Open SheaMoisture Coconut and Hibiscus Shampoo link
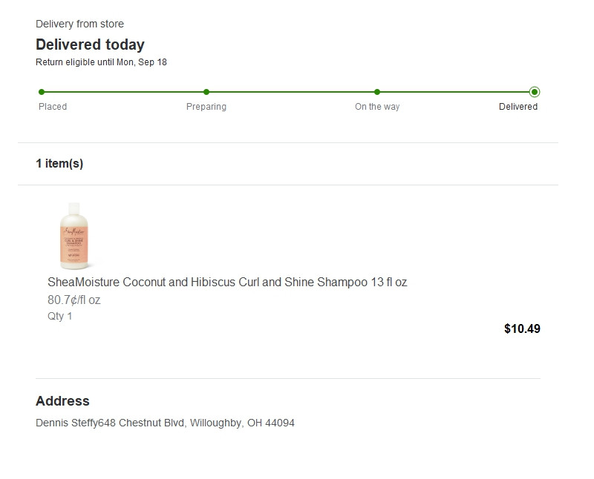Image resolution: width=594 pixels, height=479 pixels. coord(227,283)
